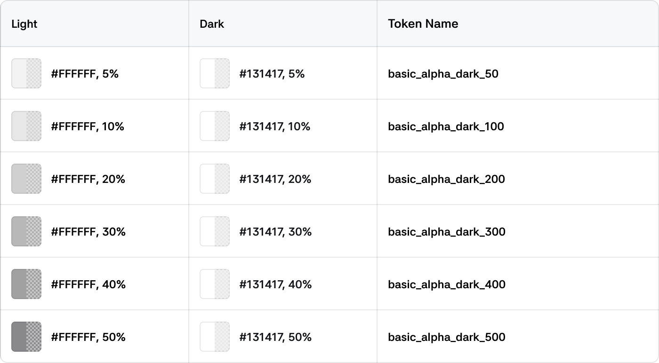Select the light swatch beside #FFFFFF, 10%
Screen dimensions: 659x363
(x=26, y=126)
